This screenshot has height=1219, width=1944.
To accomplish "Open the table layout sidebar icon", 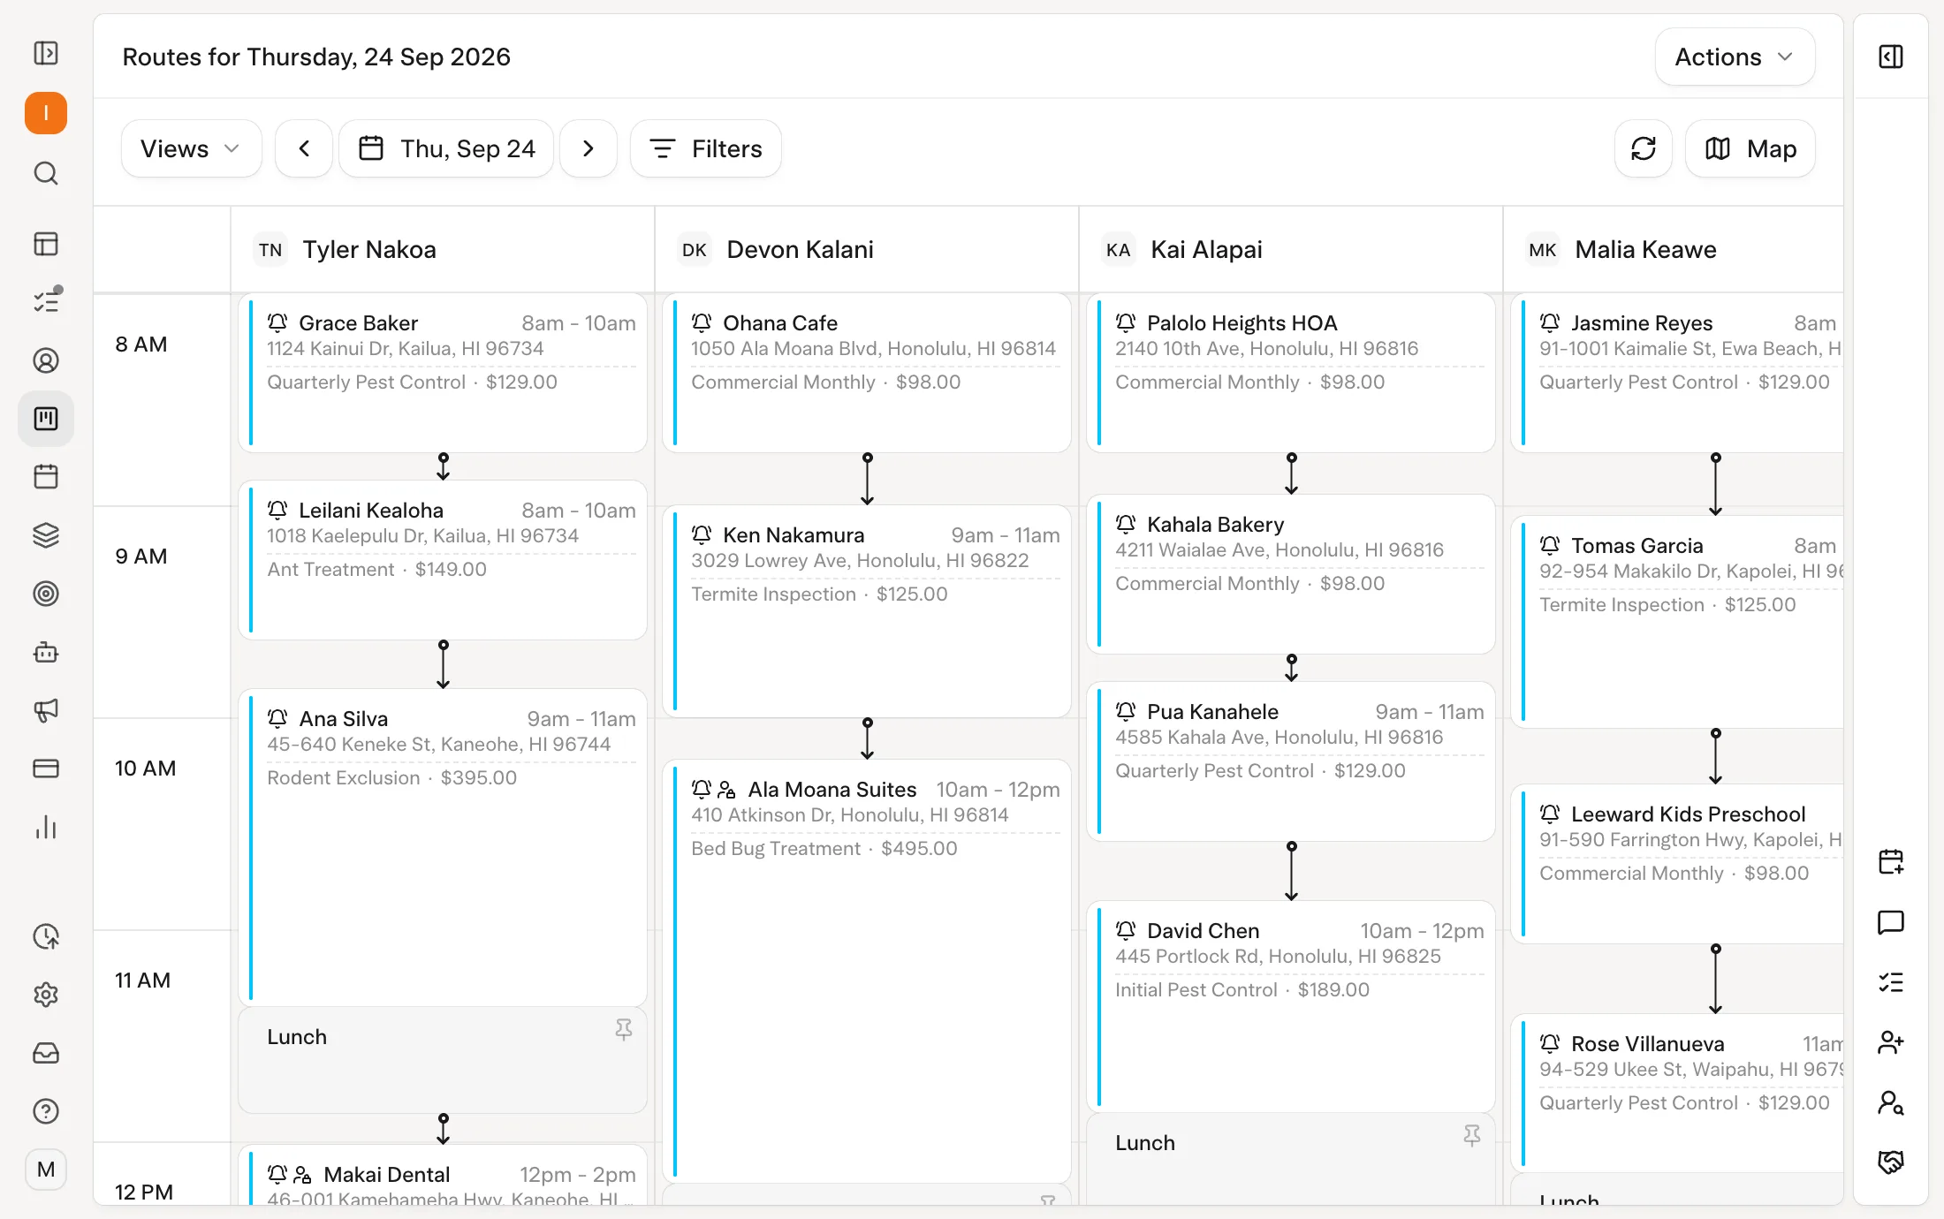I will pos(46,244).
